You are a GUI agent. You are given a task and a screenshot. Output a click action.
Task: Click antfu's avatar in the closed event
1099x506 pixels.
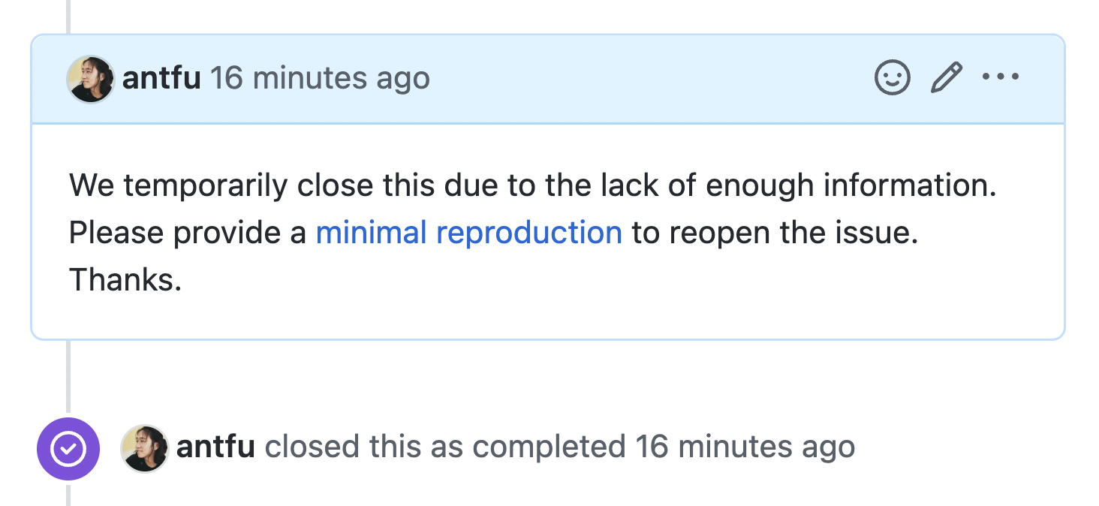click(145, 448)
